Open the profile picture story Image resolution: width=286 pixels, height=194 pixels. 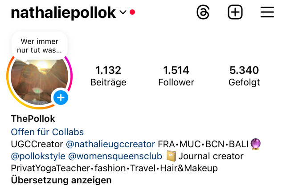pyautogui.click(x=39, y=81)
